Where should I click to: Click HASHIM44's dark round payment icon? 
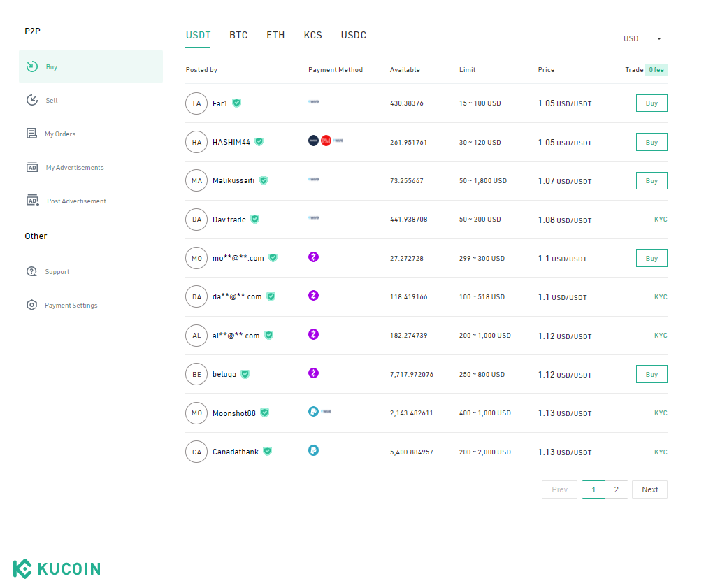[x=313, y=141]
